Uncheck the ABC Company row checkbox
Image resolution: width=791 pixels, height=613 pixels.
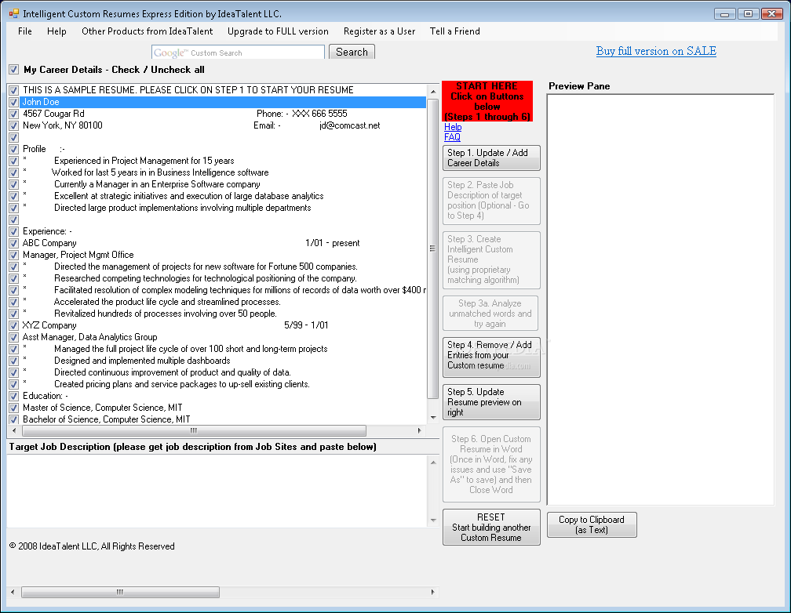(x=13, y=243)
